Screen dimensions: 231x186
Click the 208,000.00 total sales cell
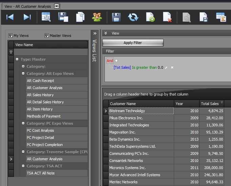[212, 168]
